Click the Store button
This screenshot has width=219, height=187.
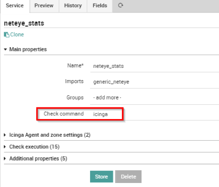tap(102, 177)
